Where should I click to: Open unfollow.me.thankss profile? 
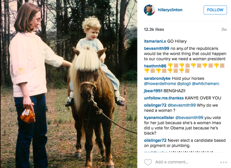click(164, 98)
